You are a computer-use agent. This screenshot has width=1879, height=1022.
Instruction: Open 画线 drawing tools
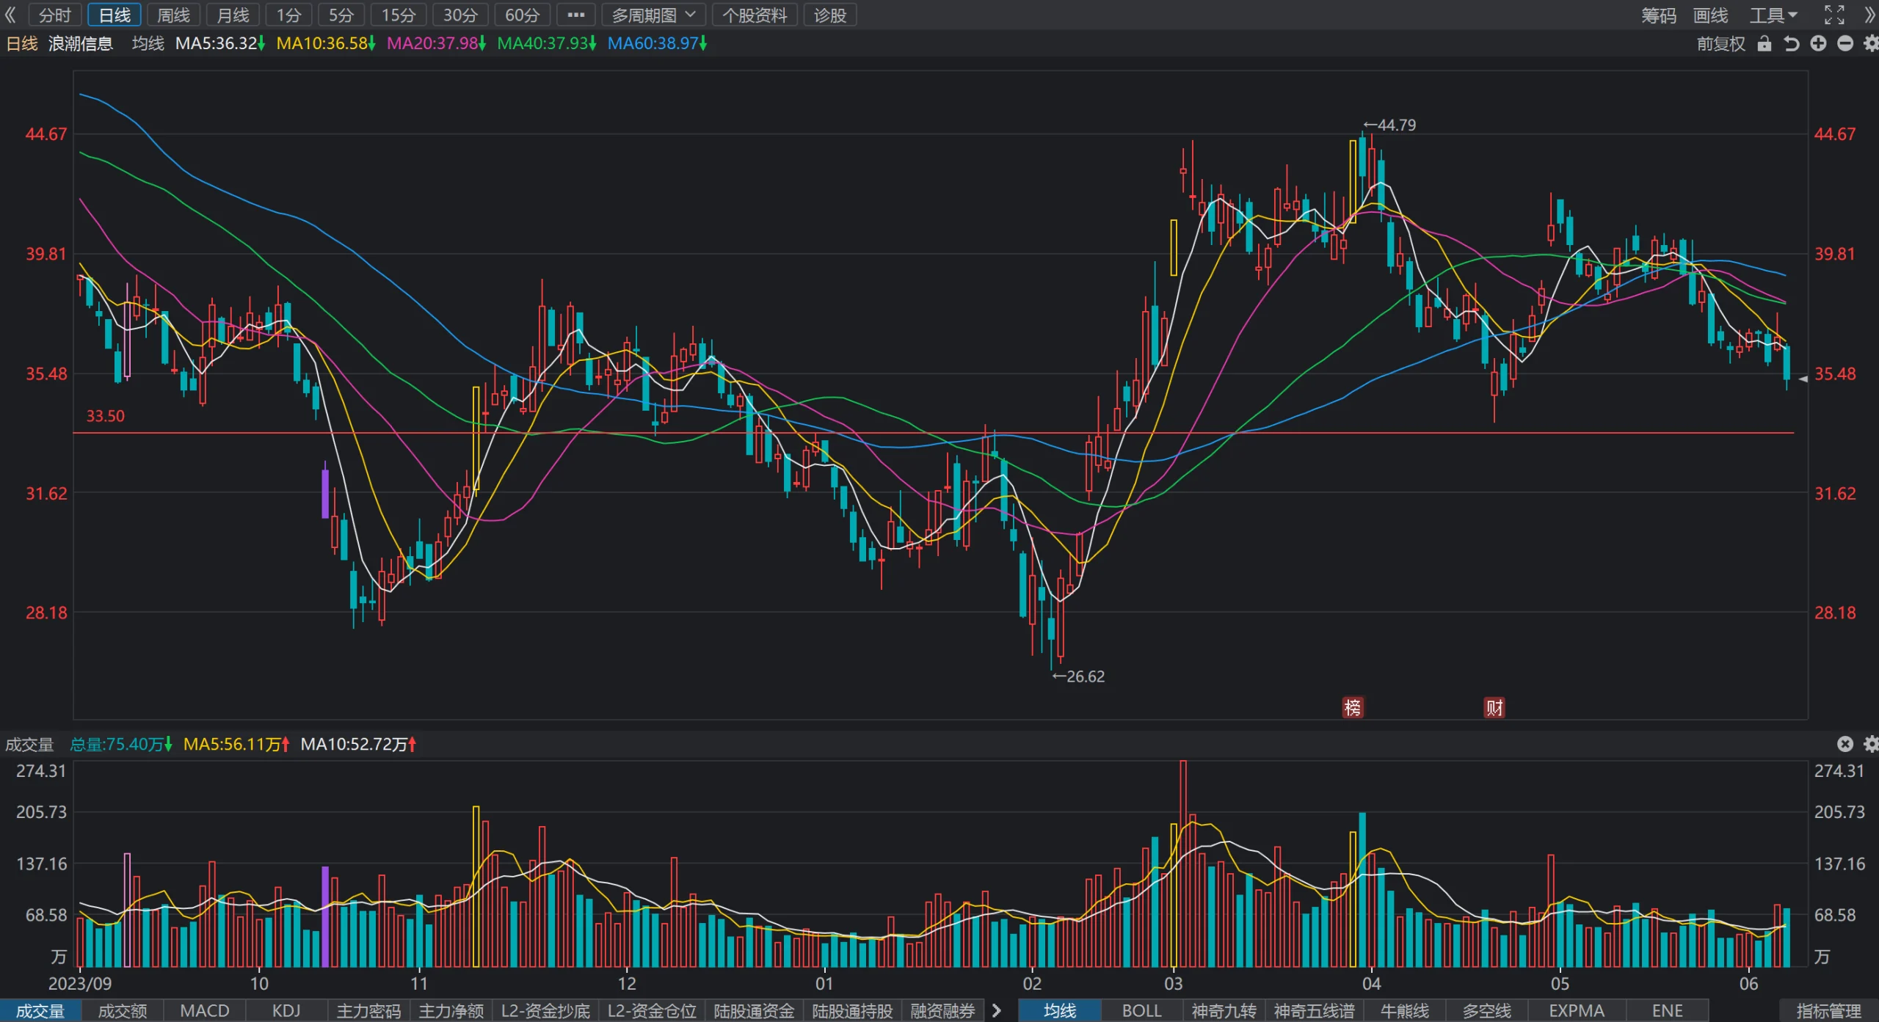point(1710,15)
